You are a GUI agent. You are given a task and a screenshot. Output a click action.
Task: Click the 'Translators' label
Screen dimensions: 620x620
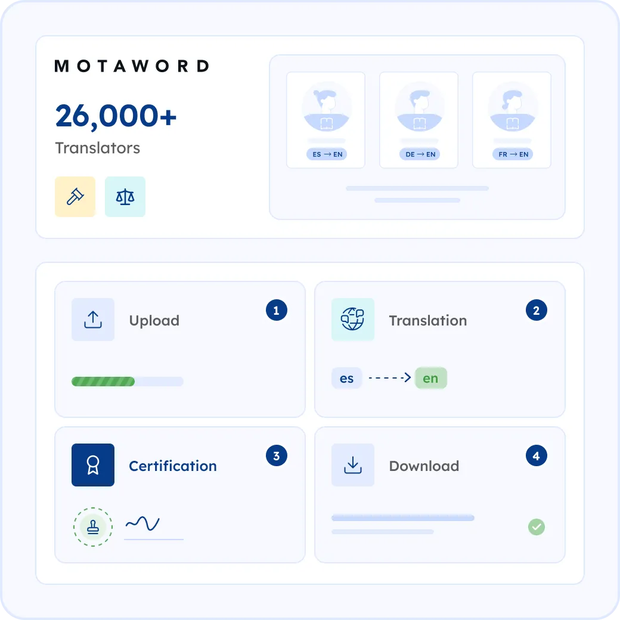[98, 148]
